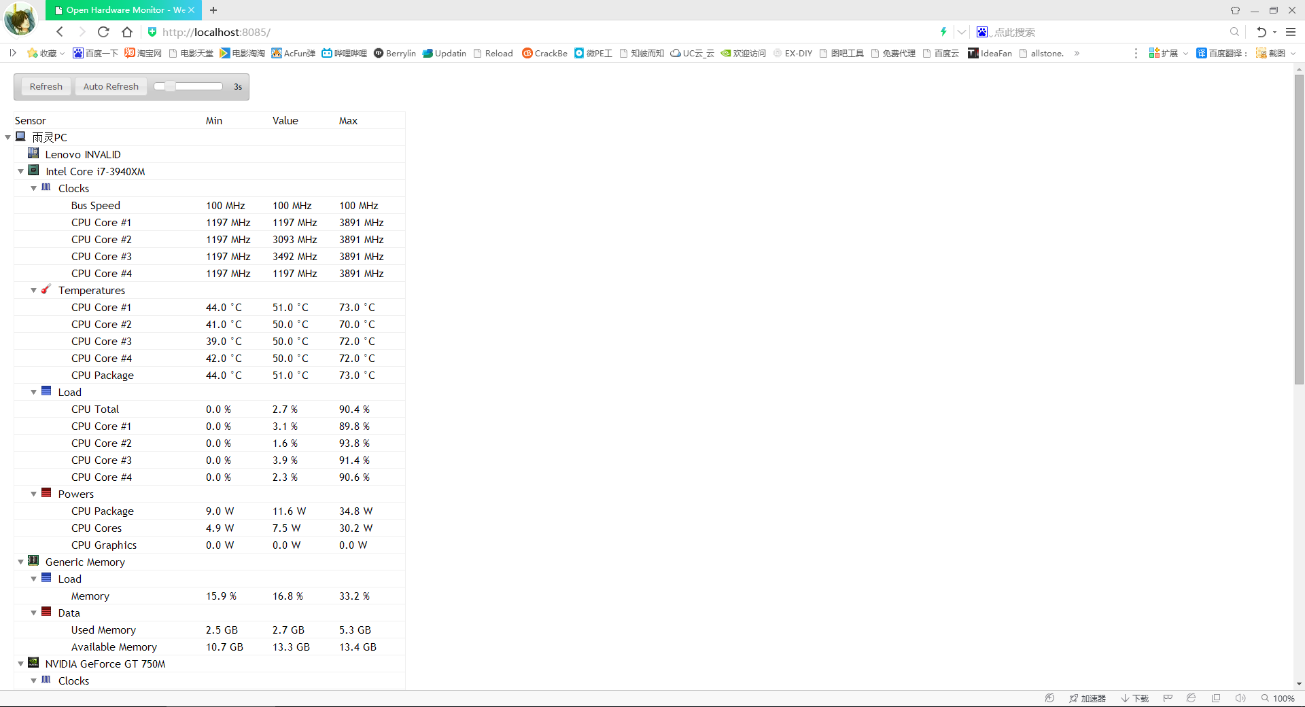Open the IdeaFan bookmark
1305x707 pixels.
pos(990,53)
